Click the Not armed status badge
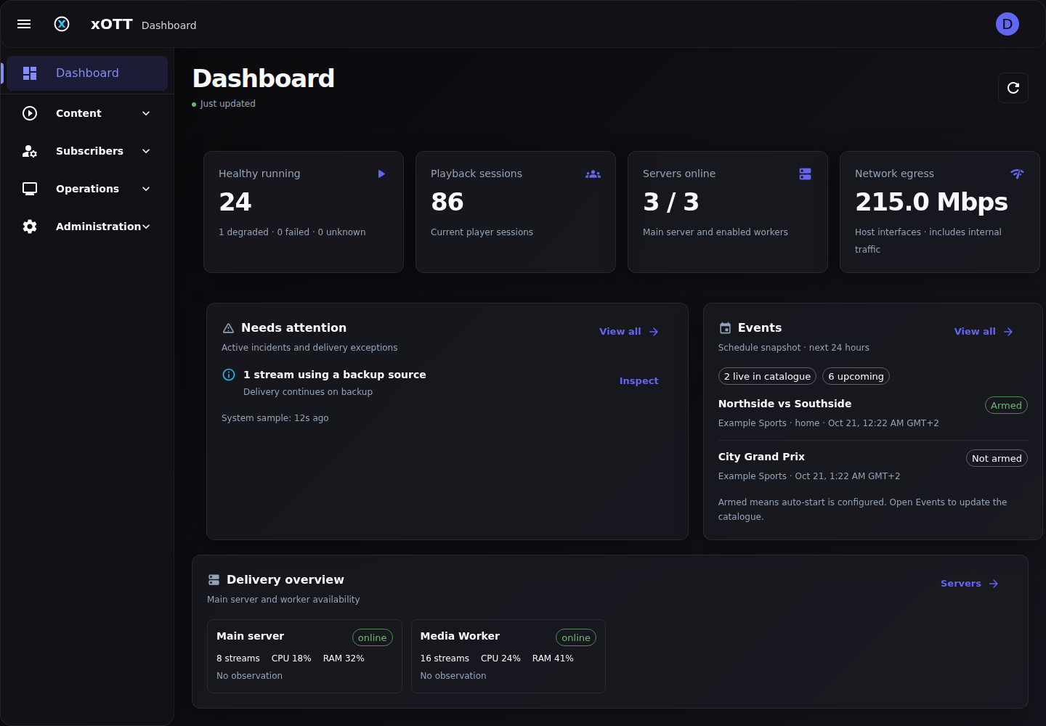1046x726 pixels. tap(997, 458)
